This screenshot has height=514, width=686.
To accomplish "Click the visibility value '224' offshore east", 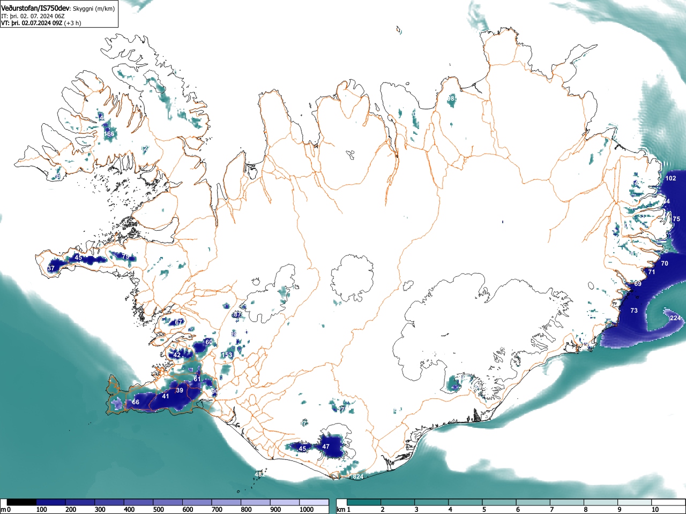I will click(675, 318).
